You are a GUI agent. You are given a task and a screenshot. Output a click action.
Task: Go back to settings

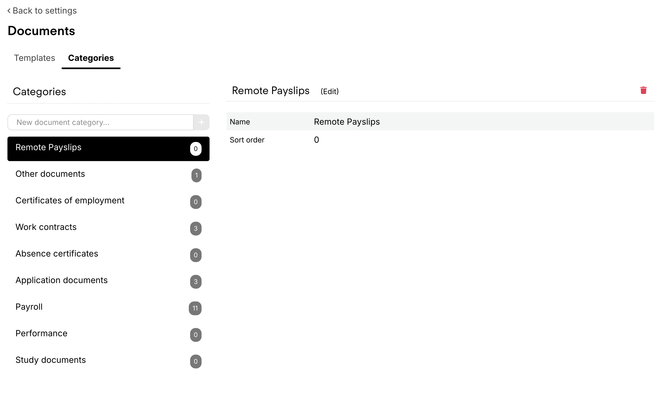point(42,11)
